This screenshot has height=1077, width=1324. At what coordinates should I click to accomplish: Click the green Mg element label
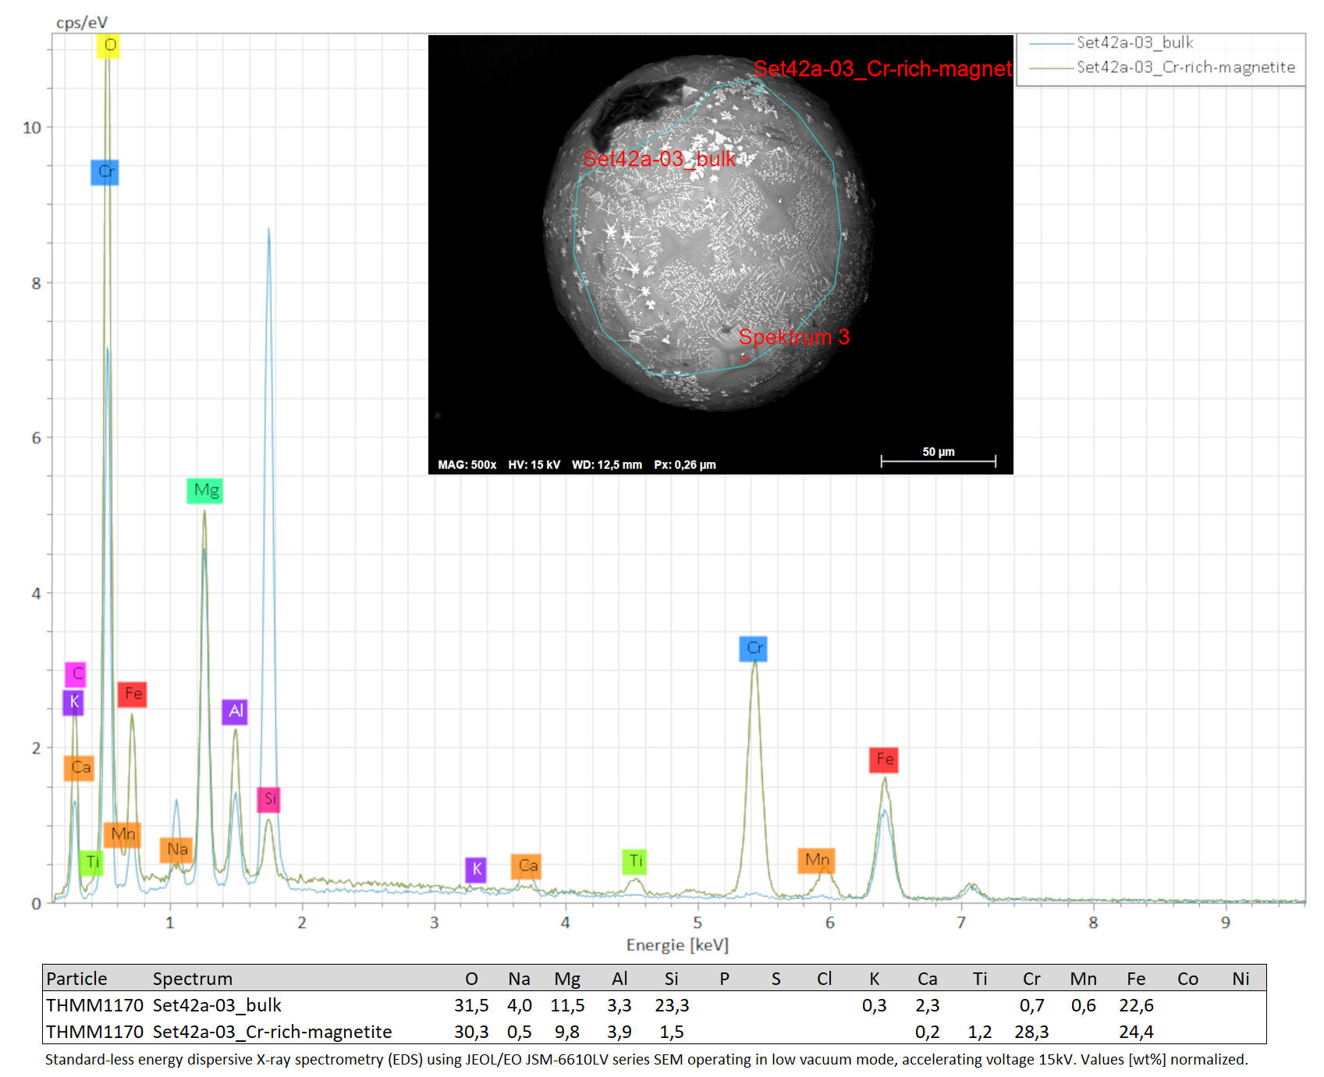coord(205,491)
